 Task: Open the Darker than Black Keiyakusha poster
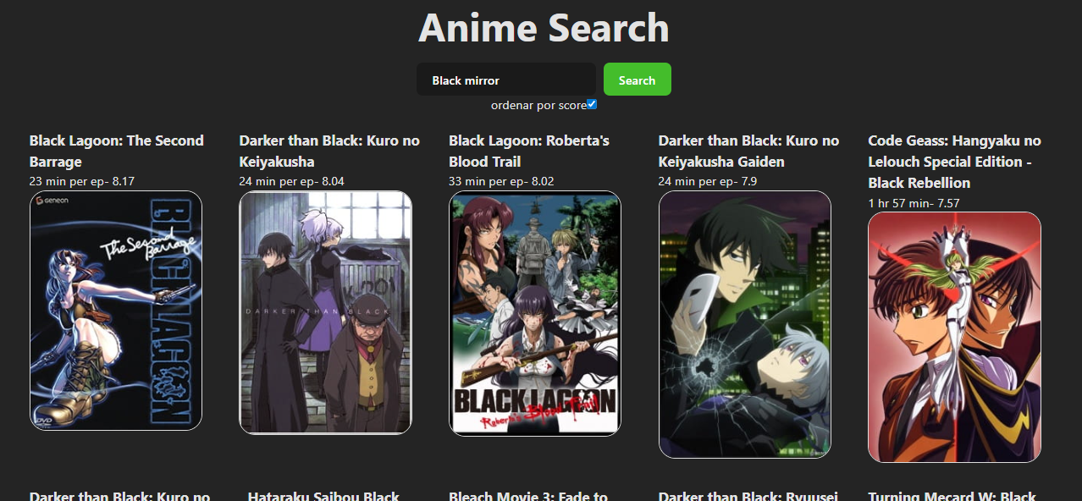[x=325, y=312]
